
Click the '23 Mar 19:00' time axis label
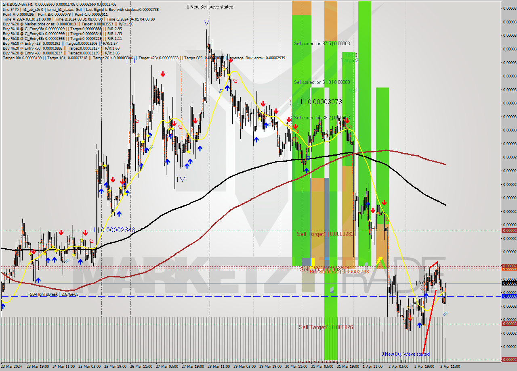pyautogui.click(x=38, y=367)
